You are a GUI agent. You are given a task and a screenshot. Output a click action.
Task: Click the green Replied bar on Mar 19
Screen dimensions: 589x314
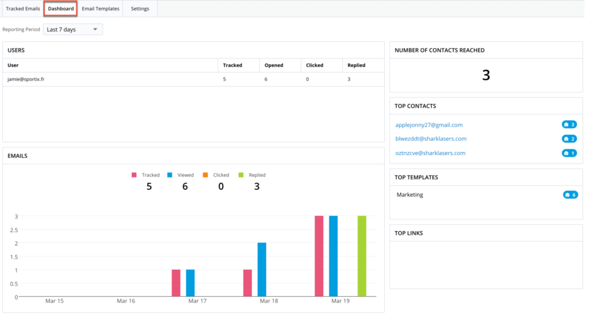coord(362,256)
